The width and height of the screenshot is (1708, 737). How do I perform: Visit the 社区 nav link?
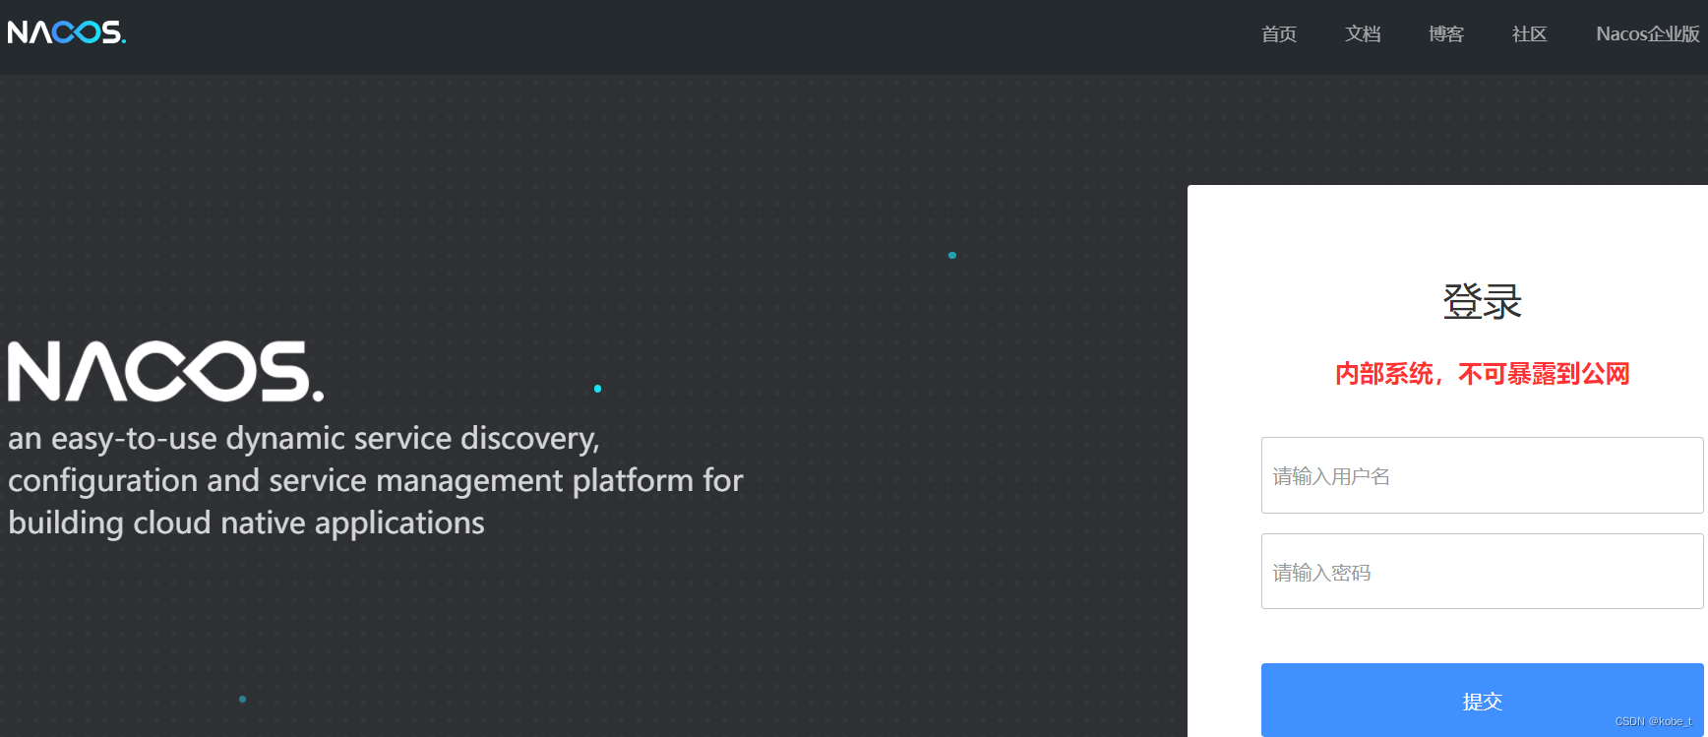1530,34
